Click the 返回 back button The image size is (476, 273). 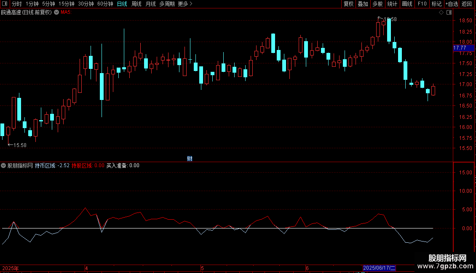(x=467, y=4)
